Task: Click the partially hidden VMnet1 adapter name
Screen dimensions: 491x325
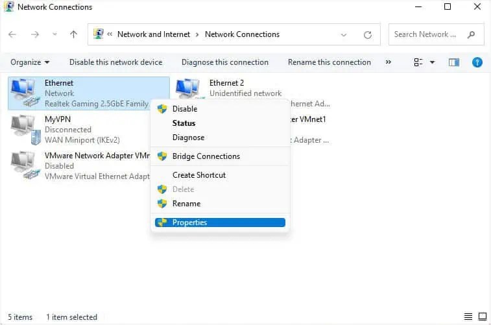Action: (308, 119)
